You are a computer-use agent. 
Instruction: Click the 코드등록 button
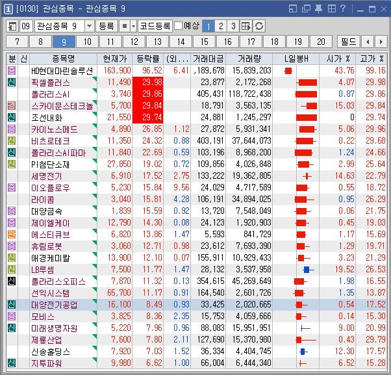(155, 26)
